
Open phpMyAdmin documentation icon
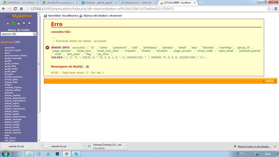[x=24, y=23]
